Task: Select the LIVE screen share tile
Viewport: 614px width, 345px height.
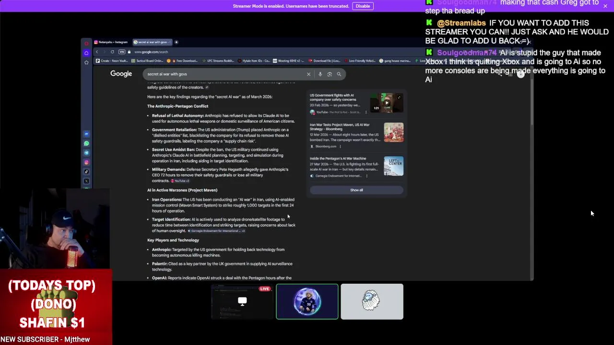Action: [x=242, y=301]
